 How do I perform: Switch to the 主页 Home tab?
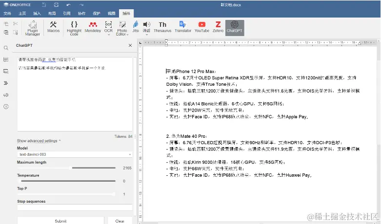[22, 14]
